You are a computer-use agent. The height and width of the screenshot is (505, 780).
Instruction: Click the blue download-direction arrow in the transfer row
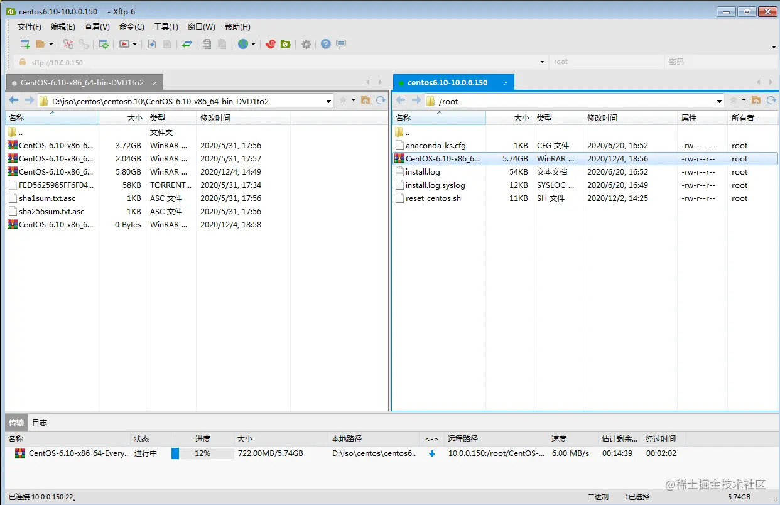(x=432, y=453)
